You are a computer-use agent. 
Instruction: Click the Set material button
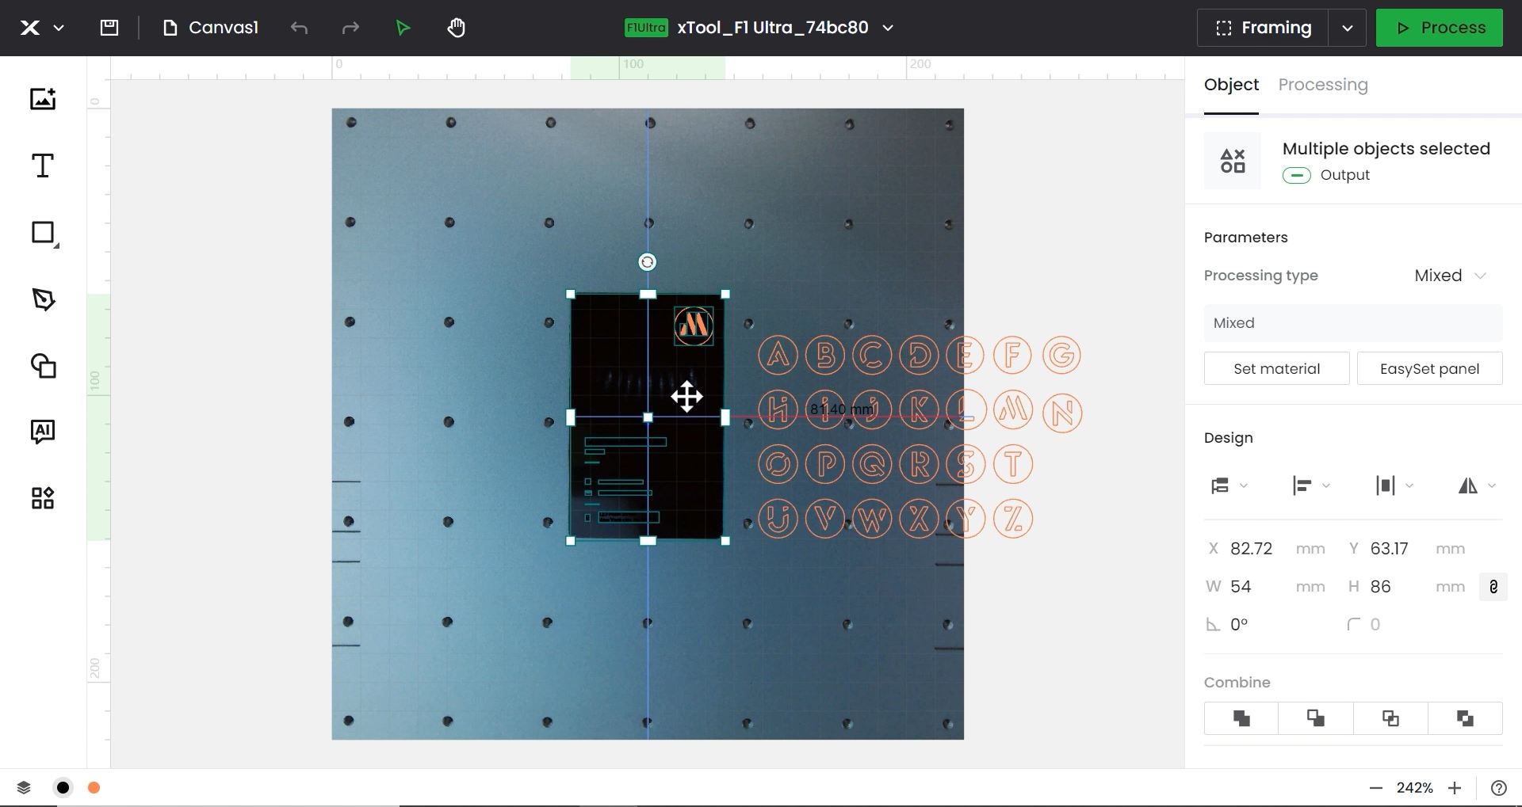click(1276, 368)
